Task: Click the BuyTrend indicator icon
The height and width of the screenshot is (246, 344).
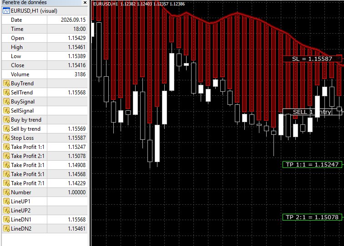Action: [6, 84]
